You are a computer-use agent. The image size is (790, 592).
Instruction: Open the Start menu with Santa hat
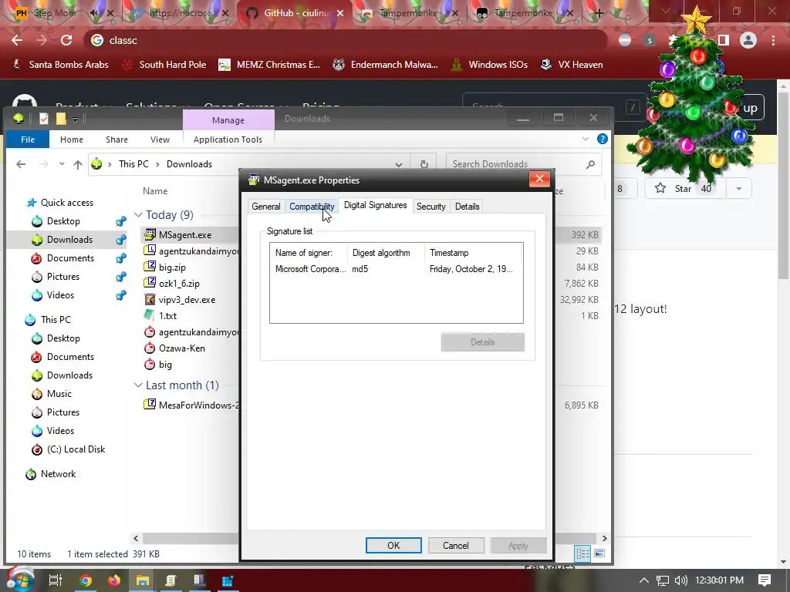[19, 580]
